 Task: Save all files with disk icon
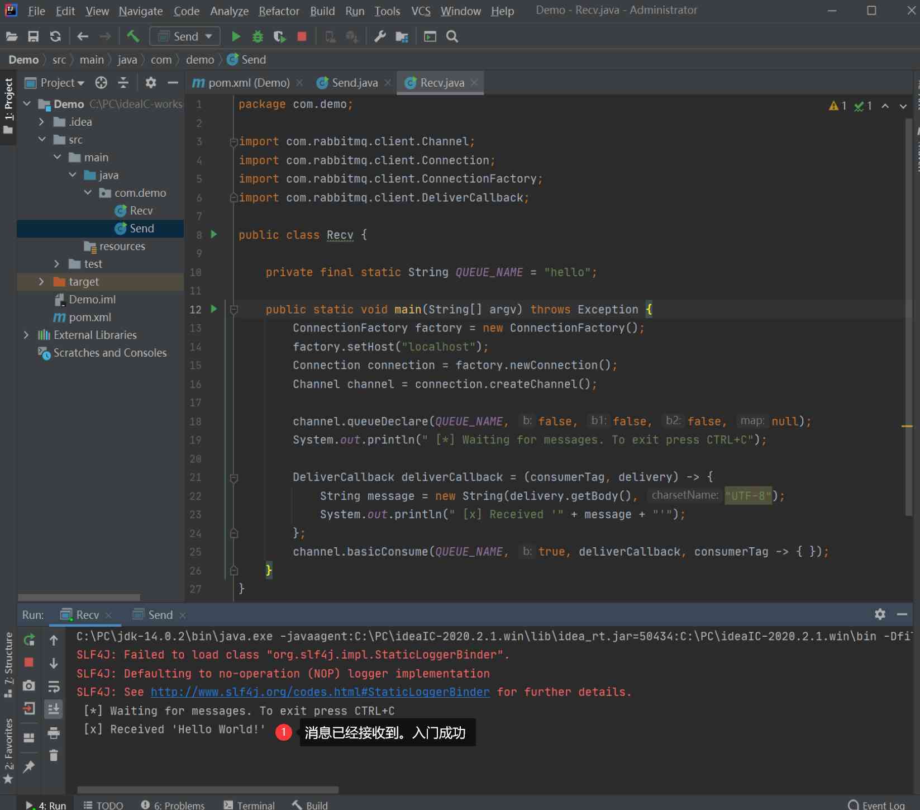[x=34, y=37]
